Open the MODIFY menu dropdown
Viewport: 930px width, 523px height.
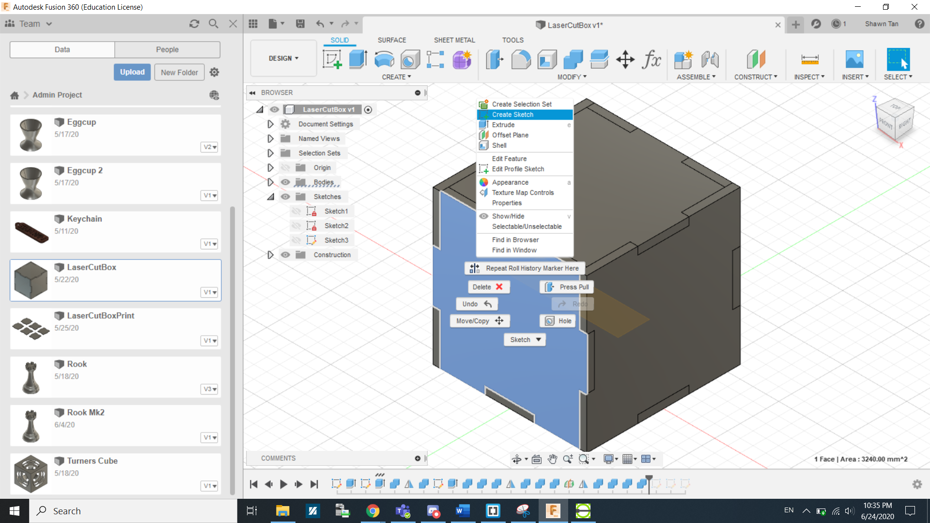point(572,77)
